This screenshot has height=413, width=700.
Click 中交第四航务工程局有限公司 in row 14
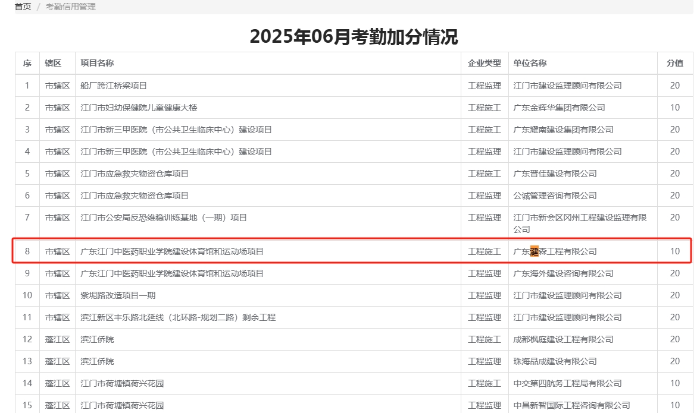[567, 383]
